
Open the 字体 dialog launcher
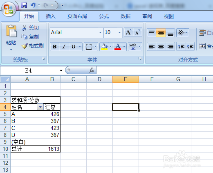click(x=140, y=59)
